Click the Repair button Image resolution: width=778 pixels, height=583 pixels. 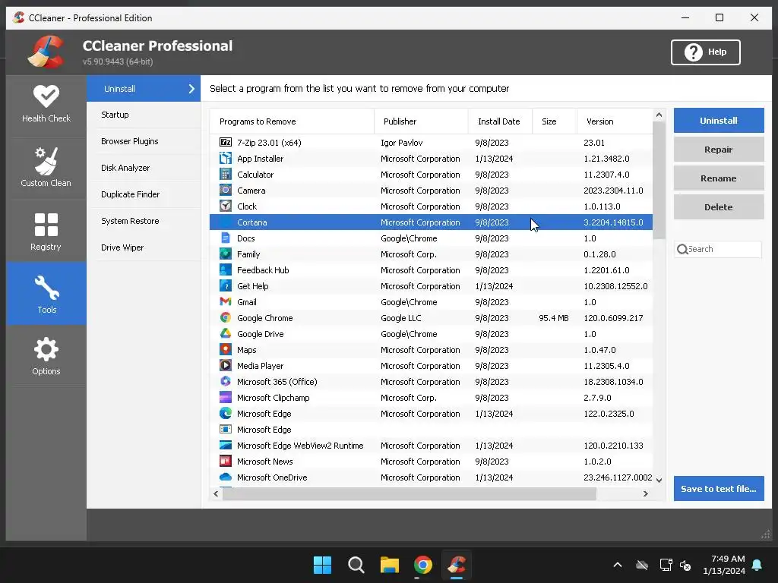[x=719, y=150]
